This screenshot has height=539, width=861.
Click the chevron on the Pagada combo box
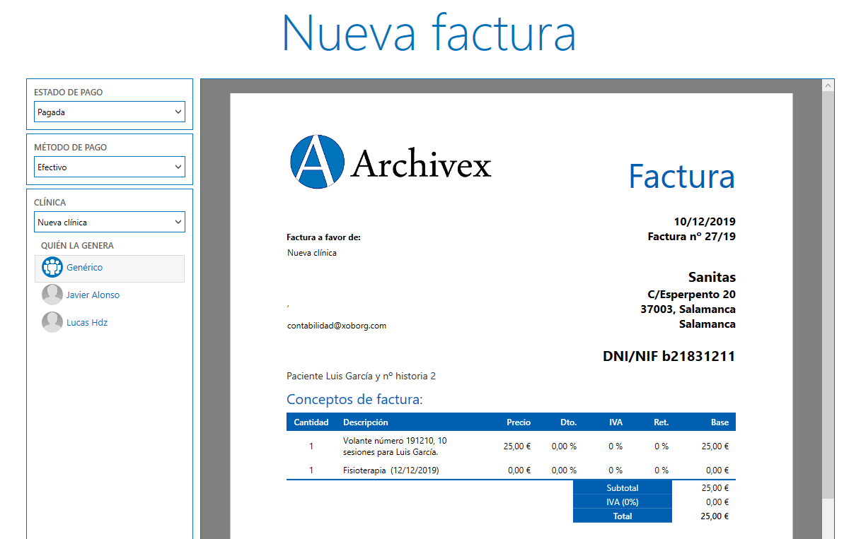point(178,112)
